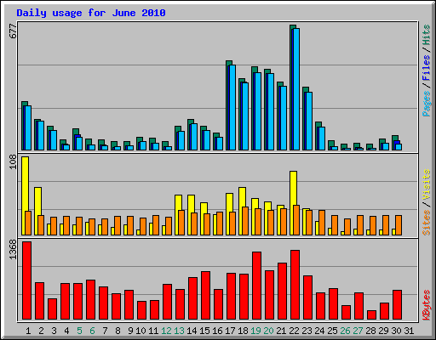Click day 9 axis label
The height and width of the screenshot is (340, 436).
tap(130, 331)
